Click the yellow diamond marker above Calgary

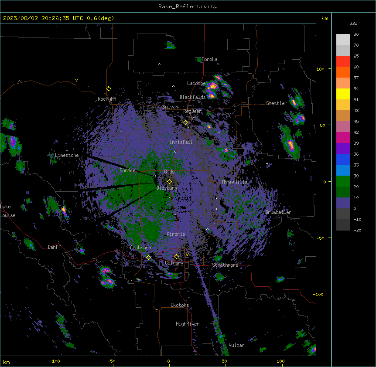click(177, 257)
